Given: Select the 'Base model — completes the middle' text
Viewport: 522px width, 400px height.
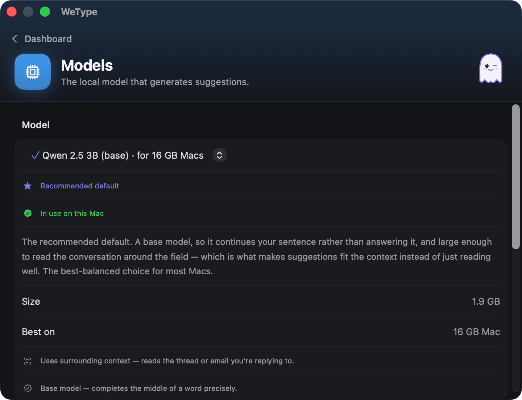Looking at the screenshot, I should pos(139,388).
